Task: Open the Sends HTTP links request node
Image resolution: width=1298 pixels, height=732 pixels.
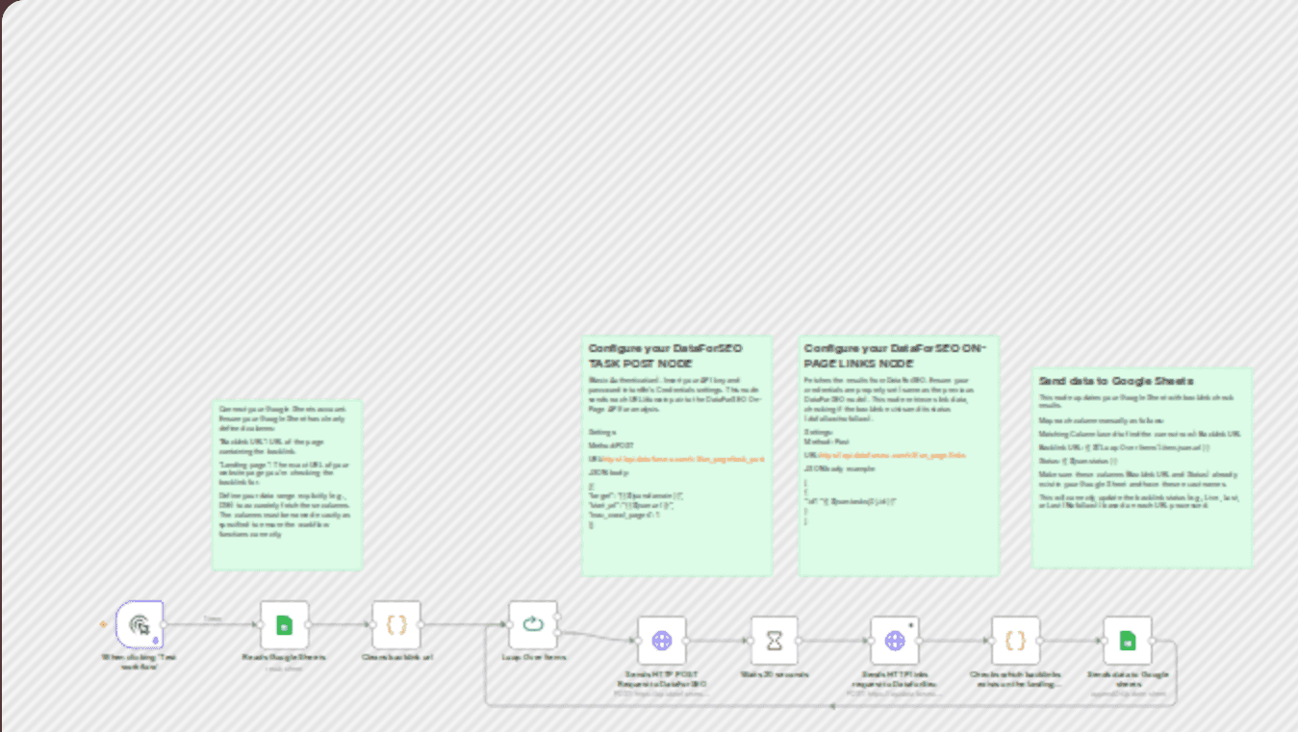Action: (x=895, y=641)
